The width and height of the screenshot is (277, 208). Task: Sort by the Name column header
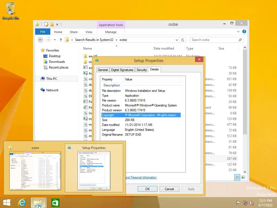point(87,48)
